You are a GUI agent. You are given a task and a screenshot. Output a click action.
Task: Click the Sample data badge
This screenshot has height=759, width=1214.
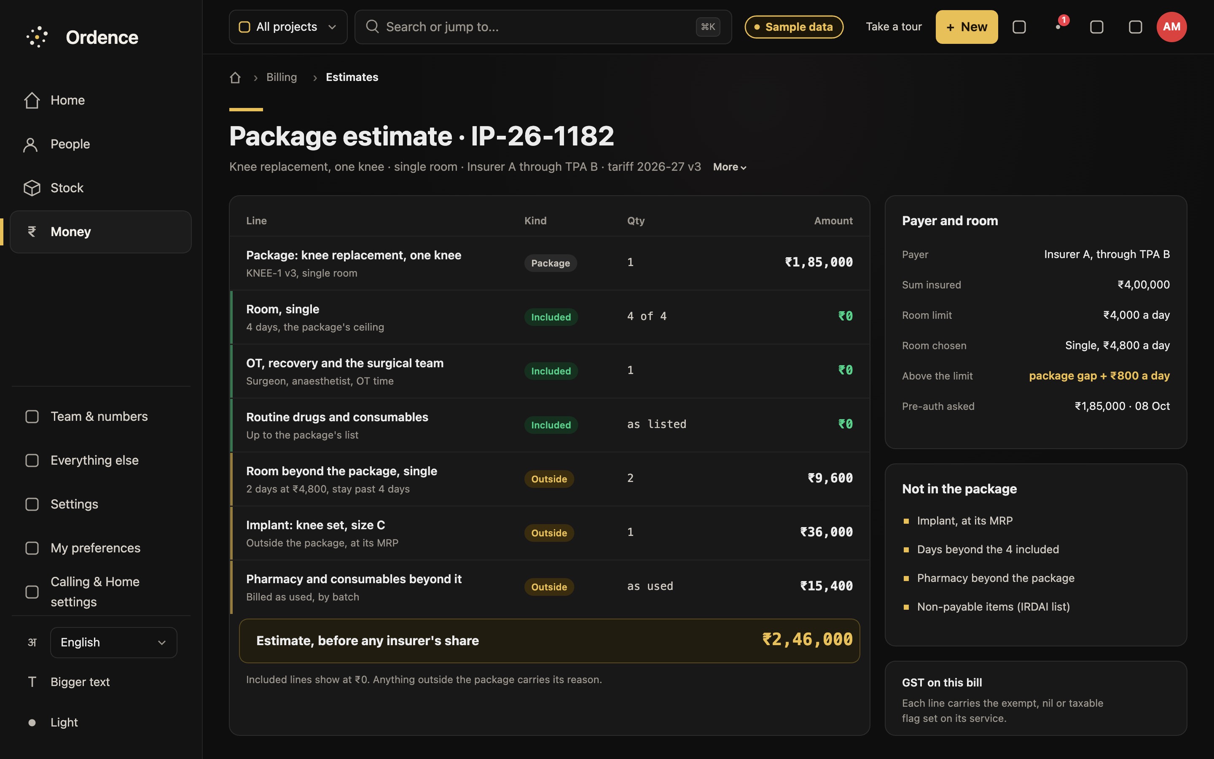click(x=794, y=27)
